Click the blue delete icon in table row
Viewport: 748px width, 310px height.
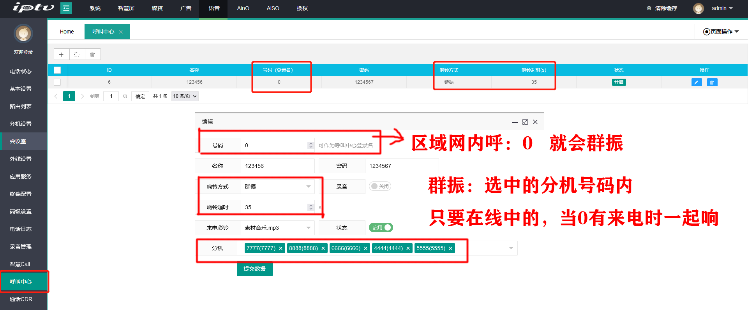coord(712,82)
